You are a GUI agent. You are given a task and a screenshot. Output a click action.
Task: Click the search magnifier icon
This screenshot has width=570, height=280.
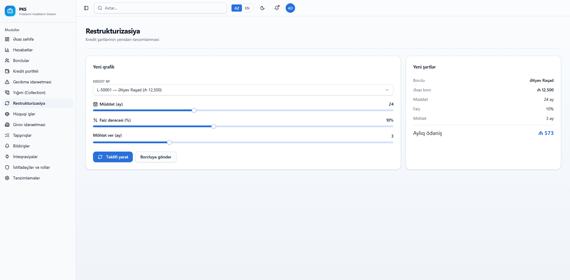pos(100,8)
